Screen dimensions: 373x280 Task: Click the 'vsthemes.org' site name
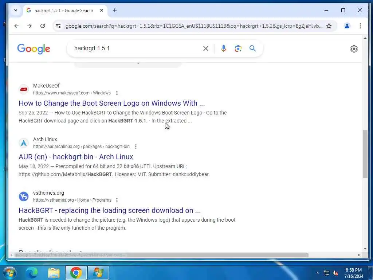(x=48, y=193)
